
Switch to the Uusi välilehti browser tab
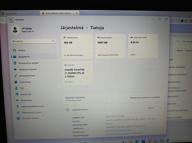click(x=11, y=13)
